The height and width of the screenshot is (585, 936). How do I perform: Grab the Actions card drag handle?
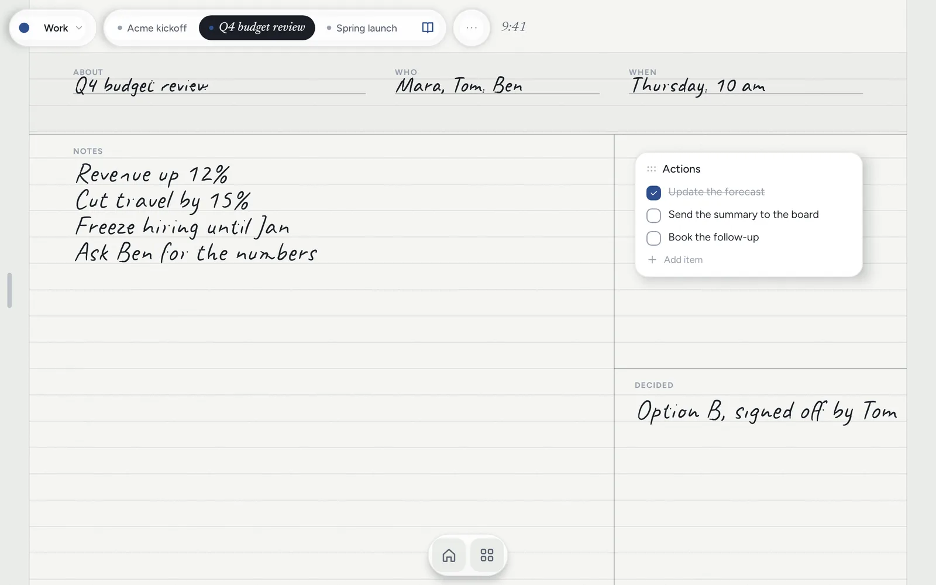pos(651,169)
